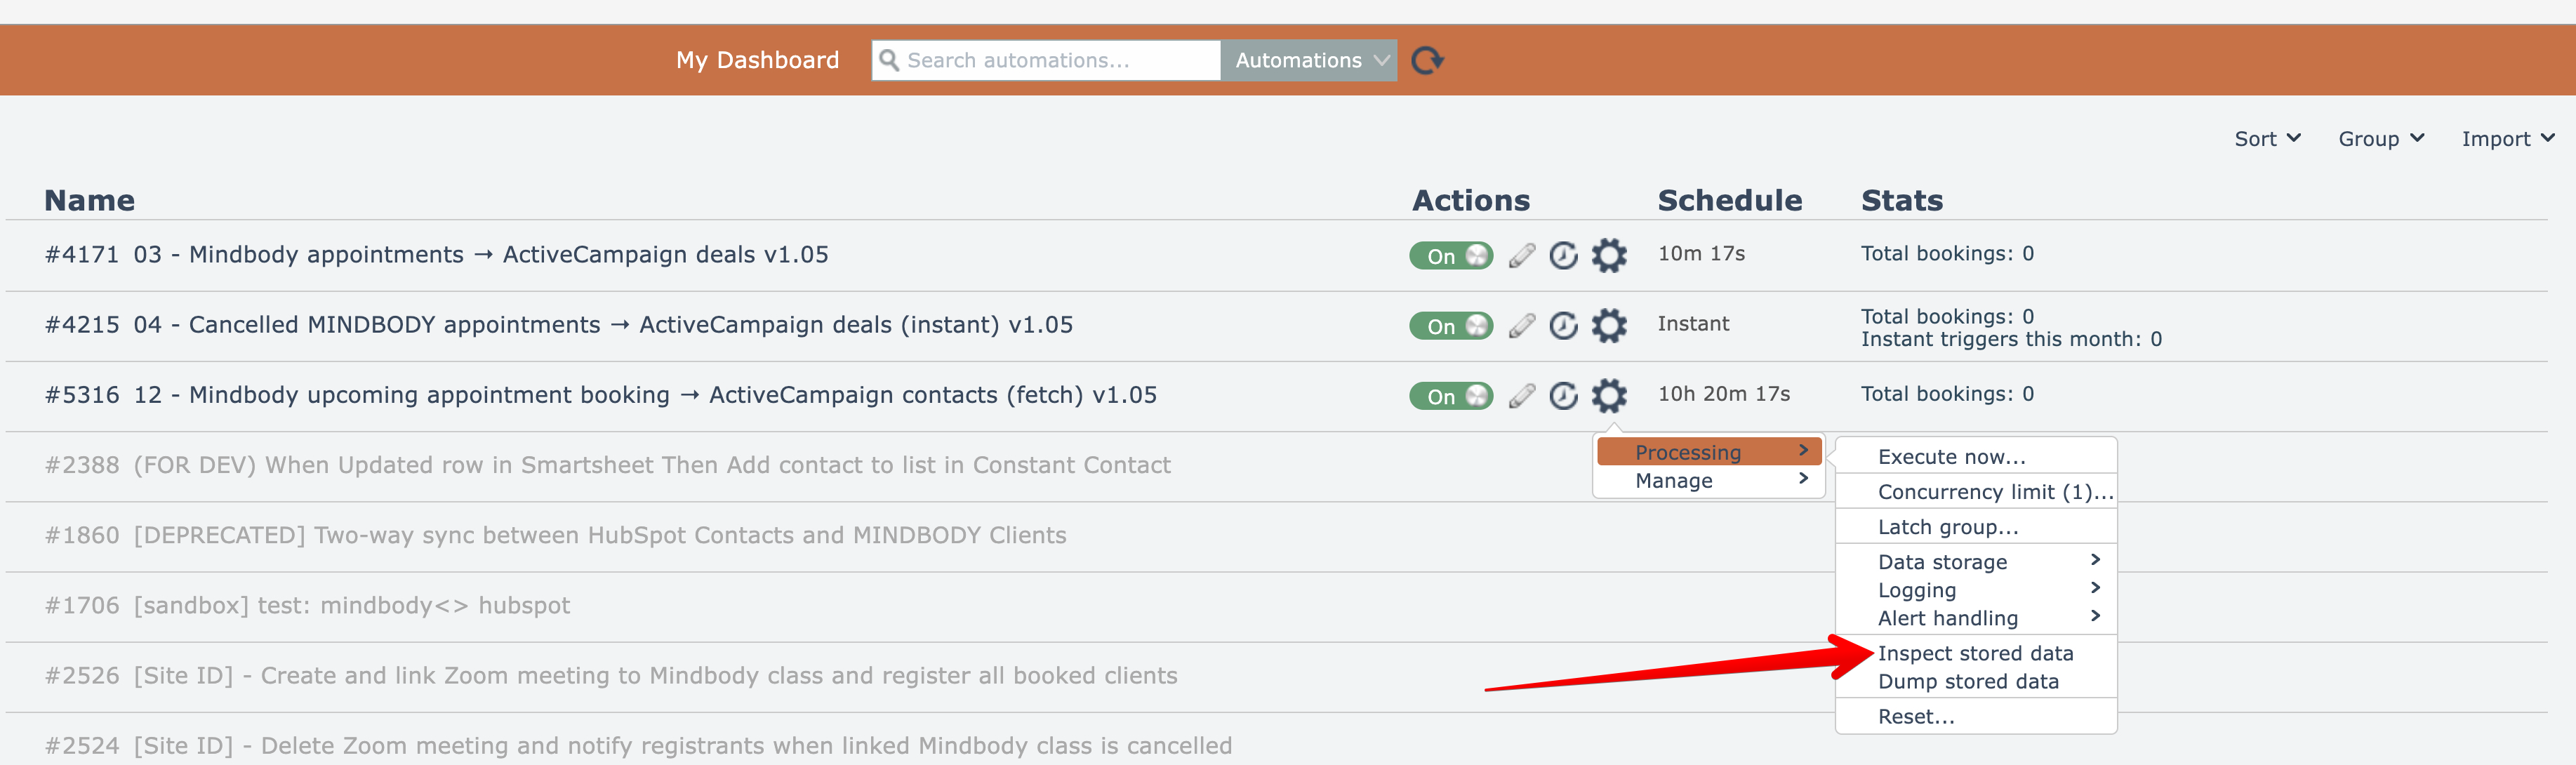Open gear settings for automation #4215
This screenshot has height=765, width=2576.
1608,326
